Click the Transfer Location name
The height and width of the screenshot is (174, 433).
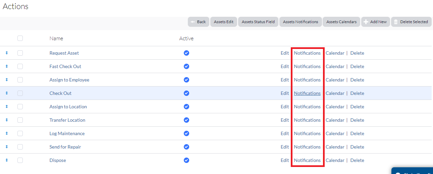67,120
